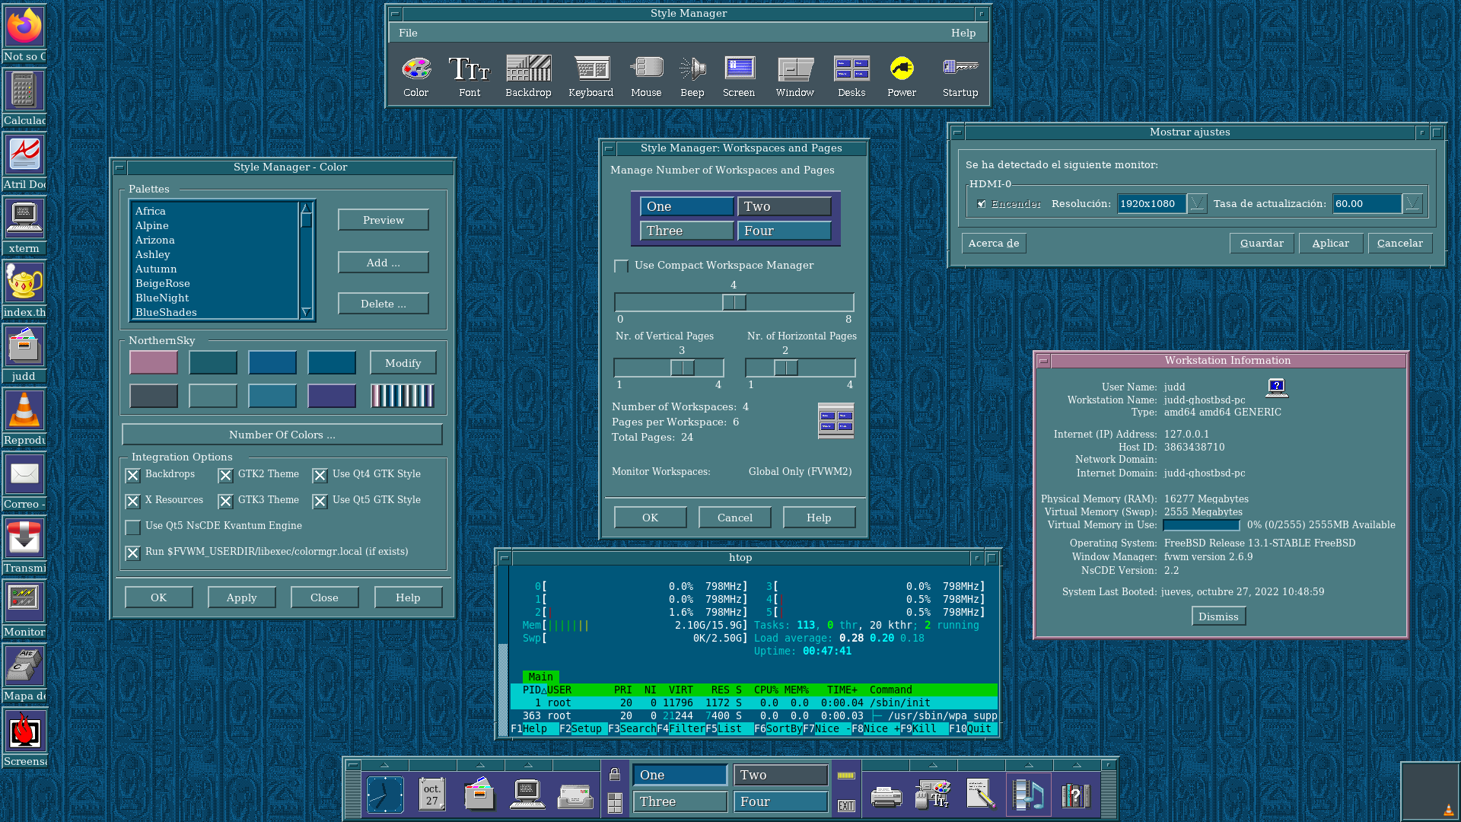The height and width of the screenshot is (822, 1461).
Task: Open the File menu in Style Manager
Action: (x=408, y=33)
